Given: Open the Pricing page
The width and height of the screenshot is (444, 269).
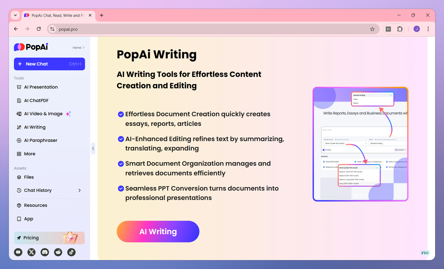Looking at the screenshot, I should click(31, 238).
